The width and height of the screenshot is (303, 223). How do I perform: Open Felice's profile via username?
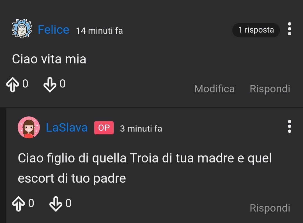54,29
